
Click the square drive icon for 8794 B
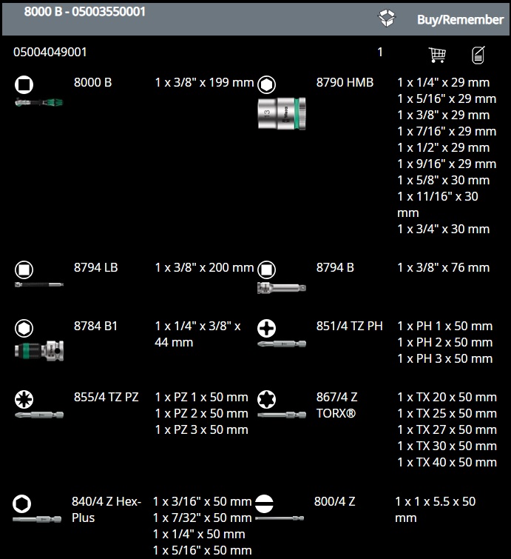266,270
